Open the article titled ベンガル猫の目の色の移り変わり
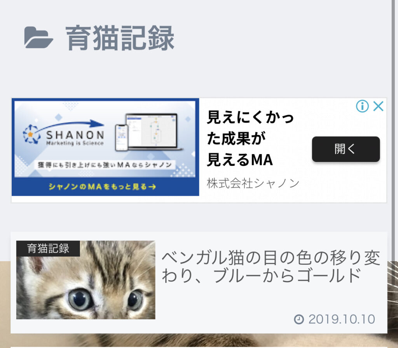 click(x=271, y=267)
